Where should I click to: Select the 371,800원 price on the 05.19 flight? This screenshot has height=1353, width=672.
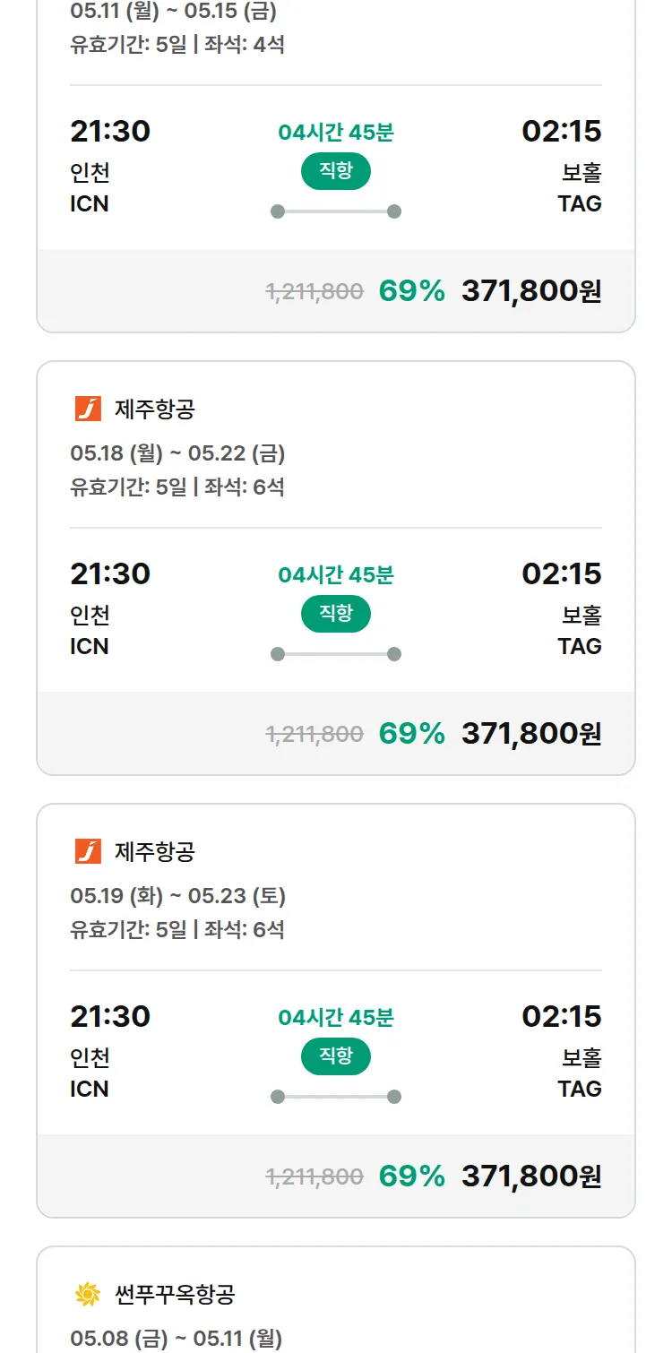pos(531,1176)
